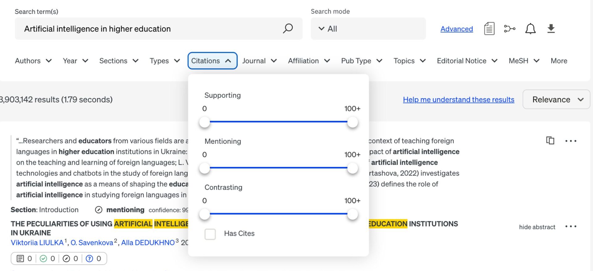This screenshot has height=271, width=593.
Task: Open the Search mode All dropdown
Action: (368, 29)
